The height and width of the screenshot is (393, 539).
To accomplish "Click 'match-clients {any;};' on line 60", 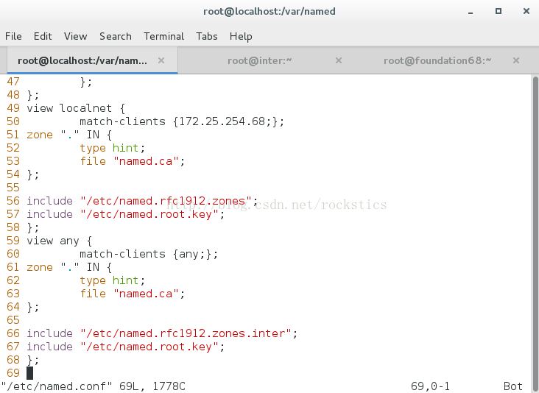I will tap(149, 254).
